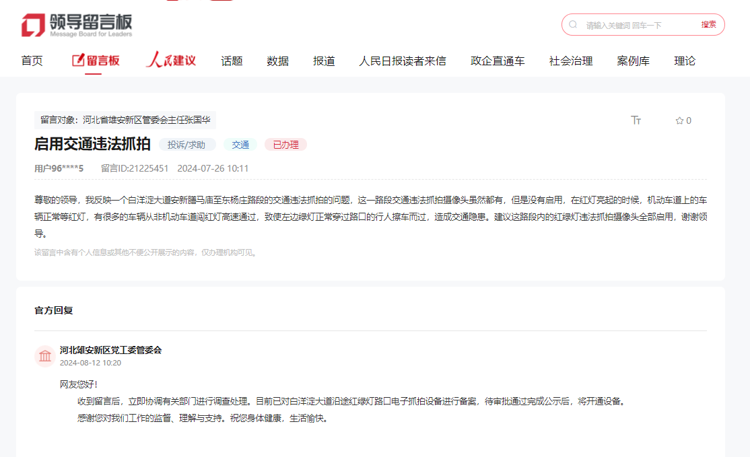Click the 理论 navigation item
Image resolution: width=750 pixels, height=457 pixels.
coord(685,61)
